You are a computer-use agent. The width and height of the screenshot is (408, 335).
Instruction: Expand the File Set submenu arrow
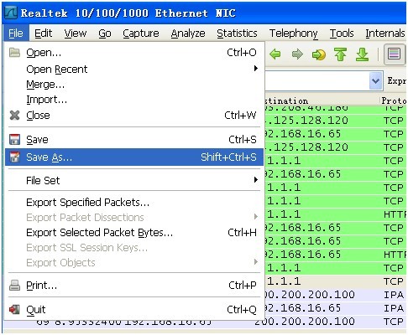click(x=255, y=180)
